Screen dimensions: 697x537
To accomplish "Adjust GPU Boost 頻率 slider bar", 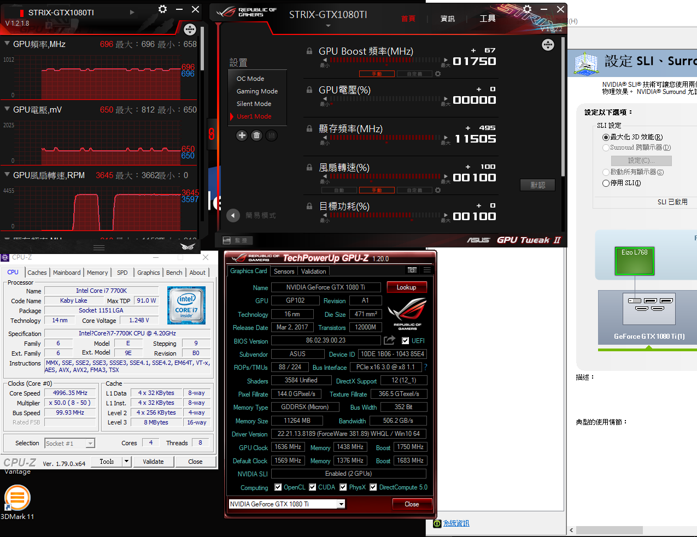I will [x=385, y=60].
